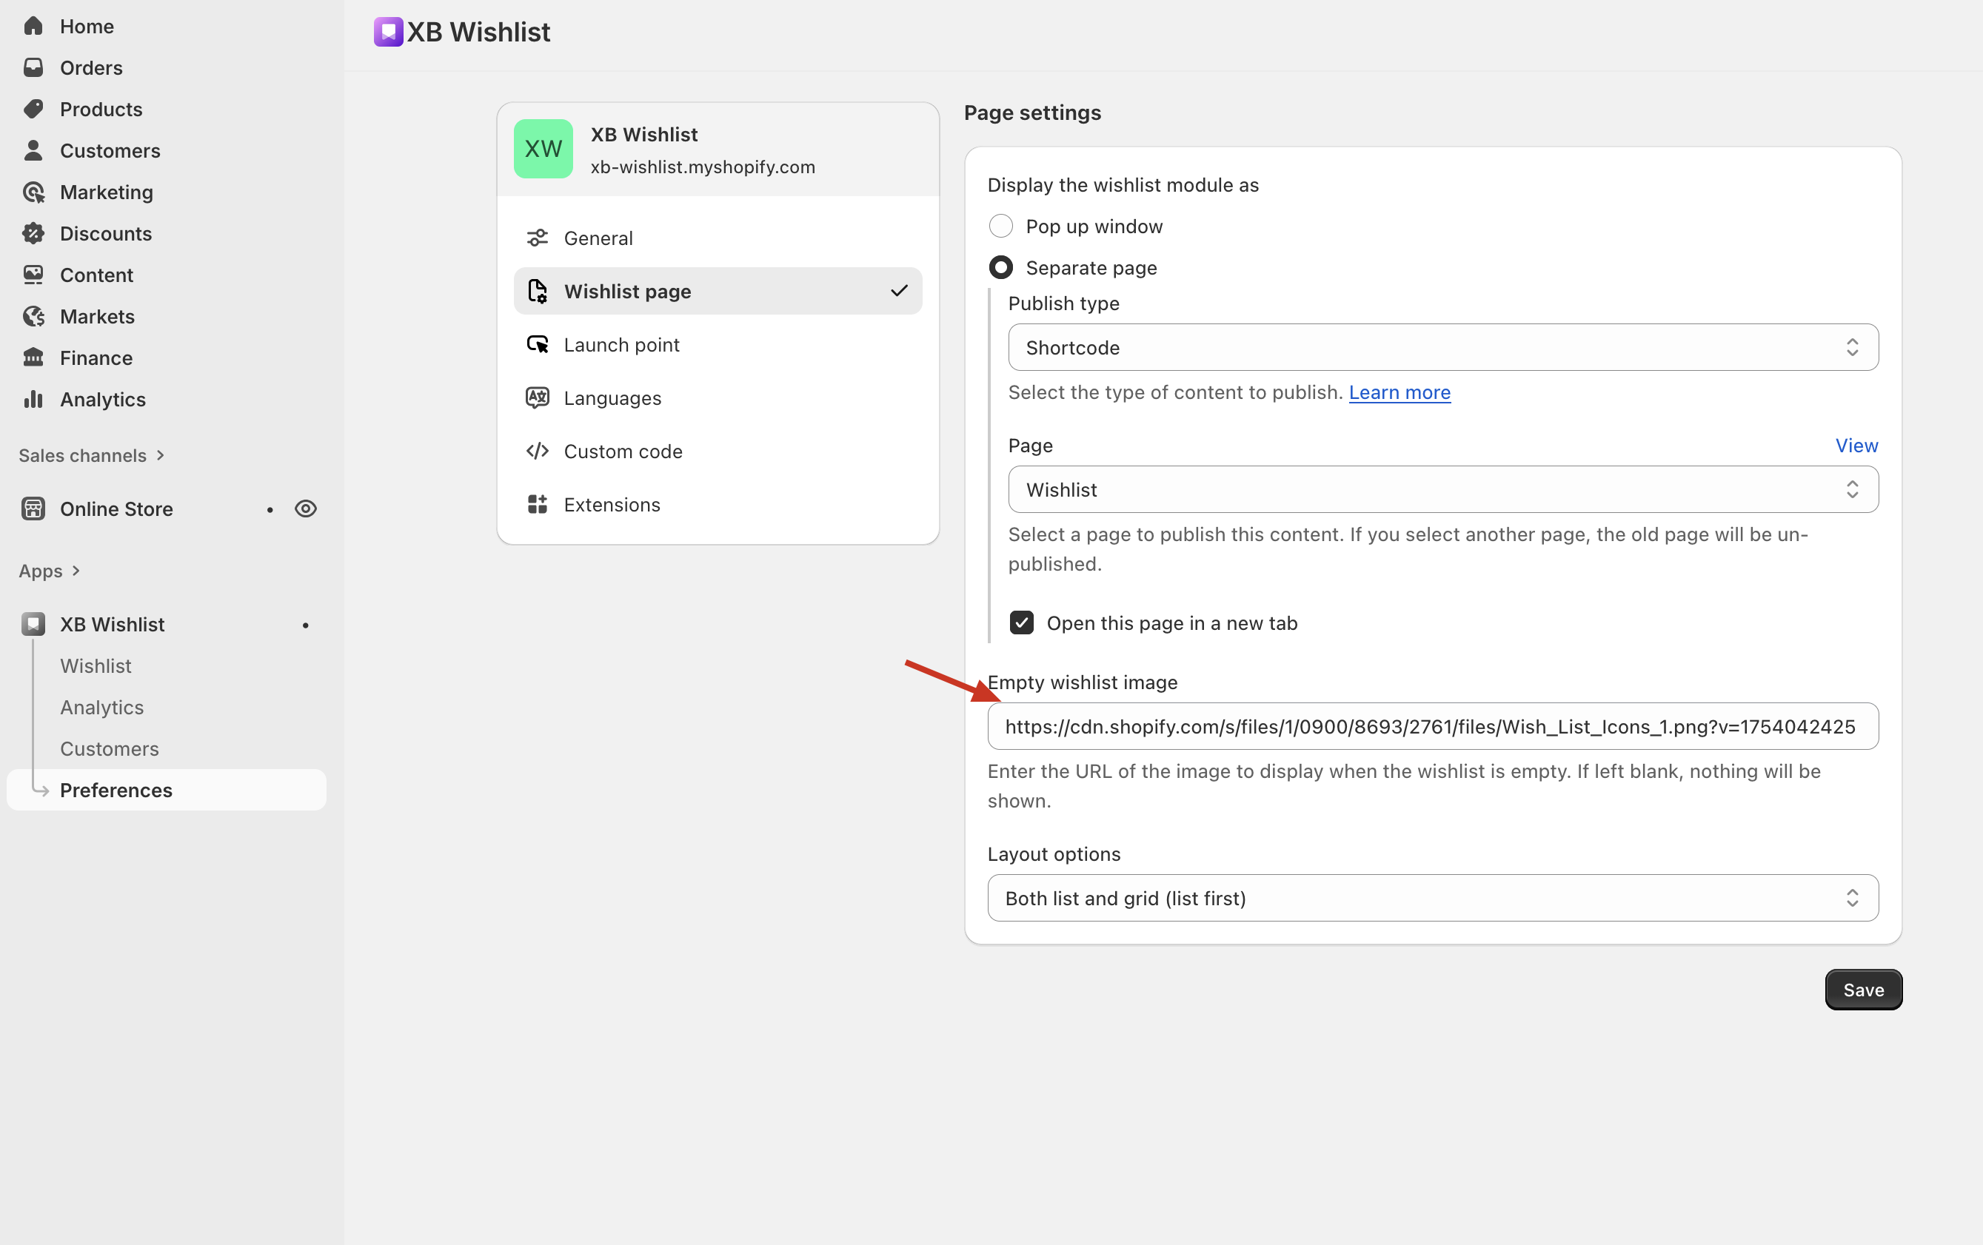The height and width of the screenshot is (1245, 1983).
Task: Uncheck Open this page in new tab
Action: (x=1021, y=622)
